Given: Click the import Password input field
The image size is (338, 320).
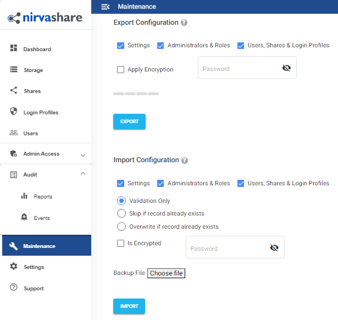Looking at the screenshot, I should [x=225, y=249].
